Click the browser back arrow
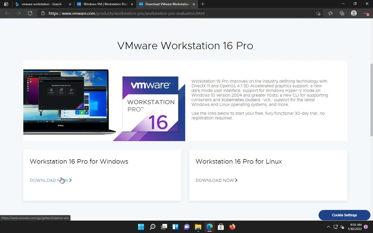This screenshot has height=233, width=373. tap(7, 13)
